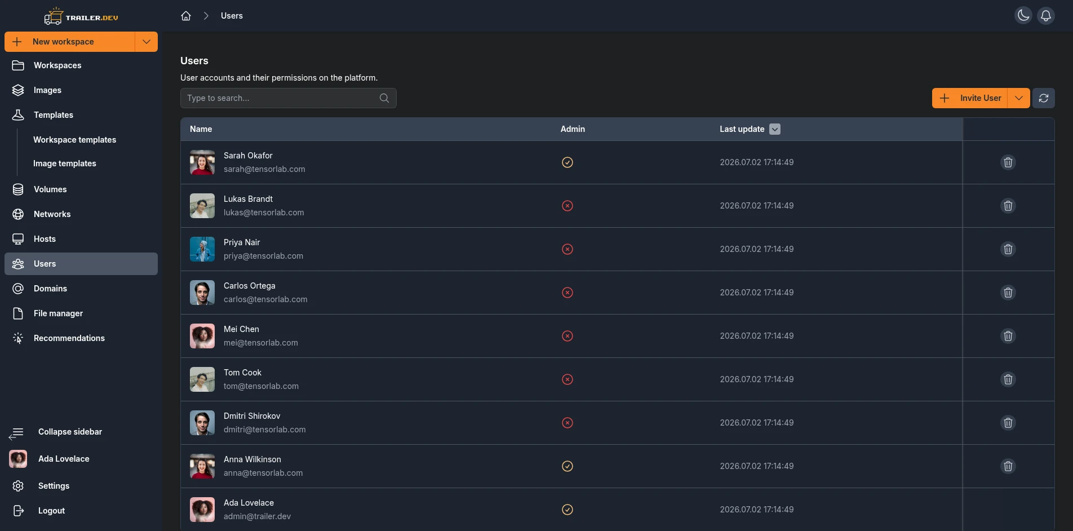Open the Last update sort dropdown

tap(775, 129)
